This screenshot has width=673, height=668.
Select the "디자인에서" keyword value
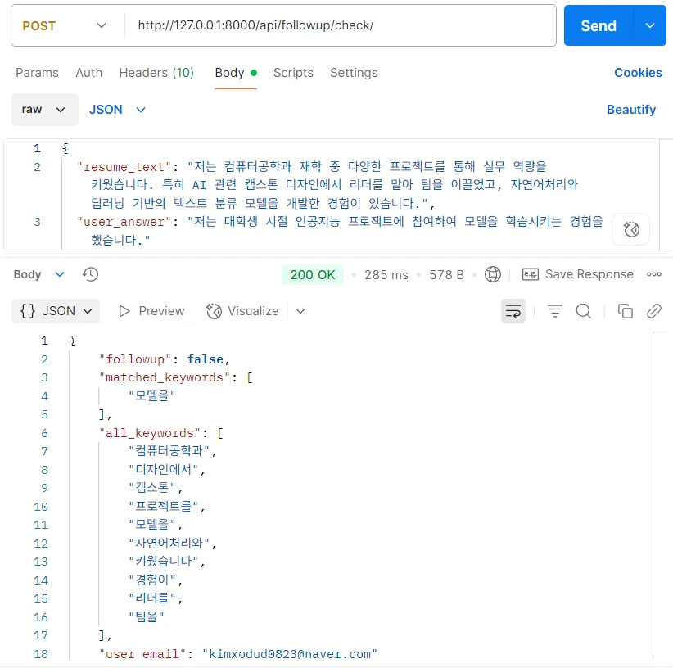[x=163, y=469]
